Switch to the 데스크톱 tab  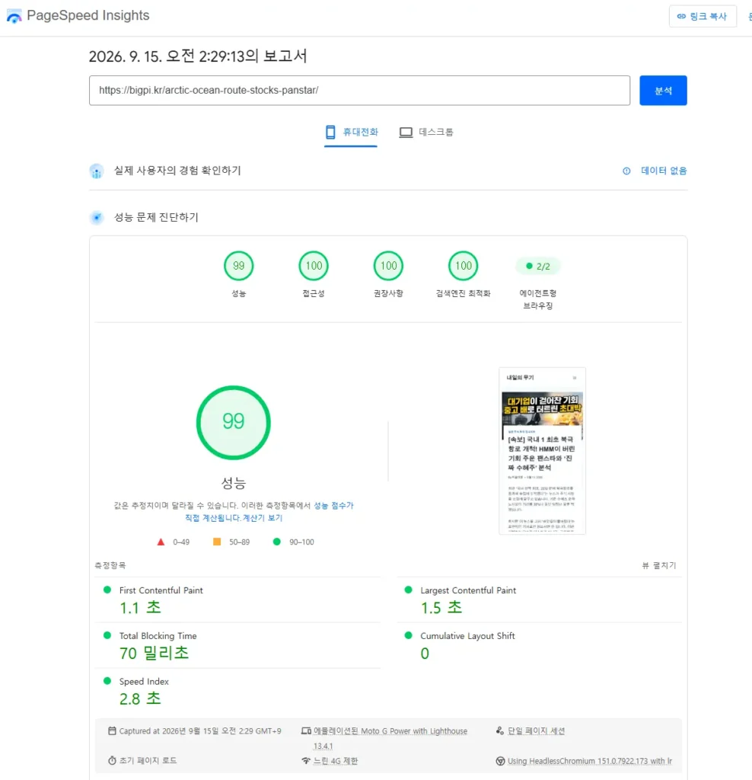coord(426,133)
